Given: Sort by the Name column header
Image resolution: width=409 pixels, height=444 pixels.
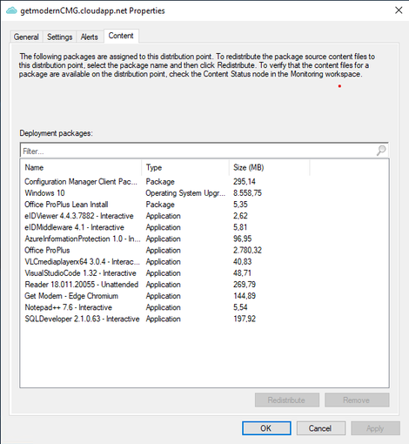Looking at the screenshot, I should tap(81, 167).
